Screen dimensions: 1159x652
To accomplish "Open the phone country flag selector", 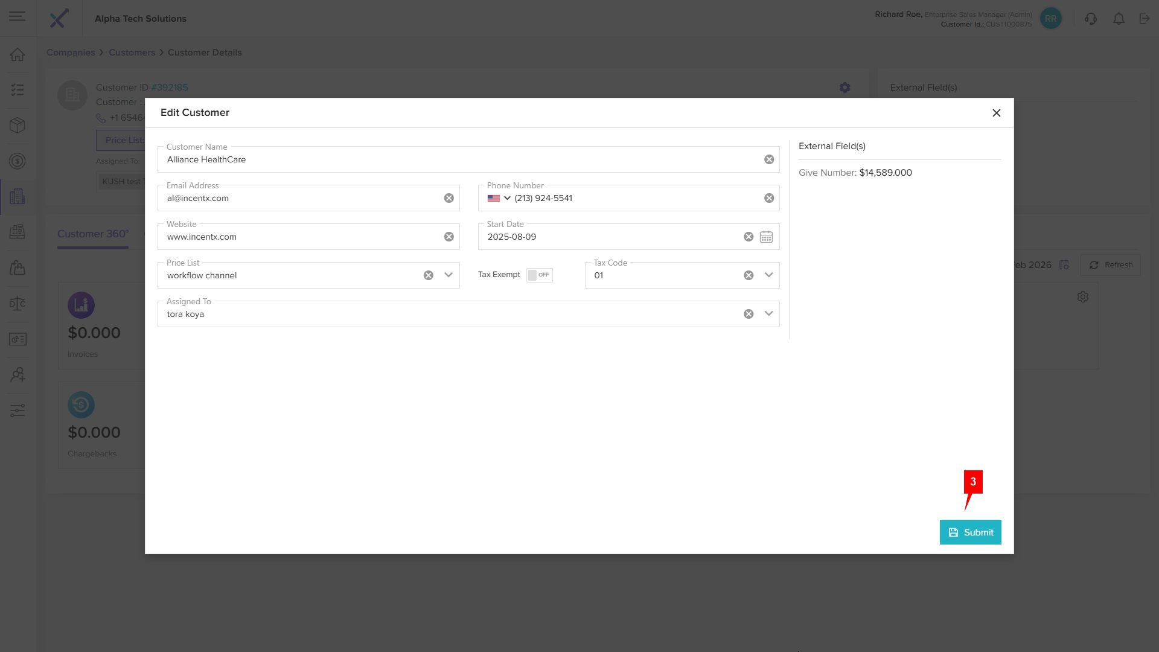I will pos(499,198).
